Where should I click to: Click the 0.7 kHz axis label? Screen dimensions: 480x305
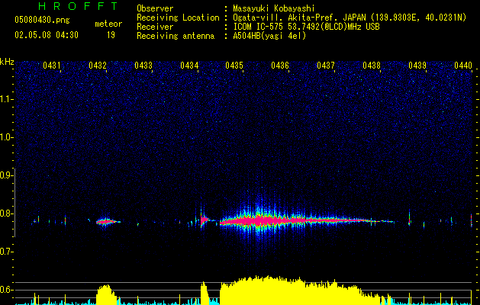click(6, 252)
